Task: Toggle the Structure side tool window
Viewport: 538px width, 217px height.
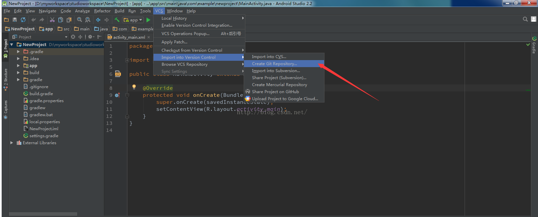Action: 5,79
